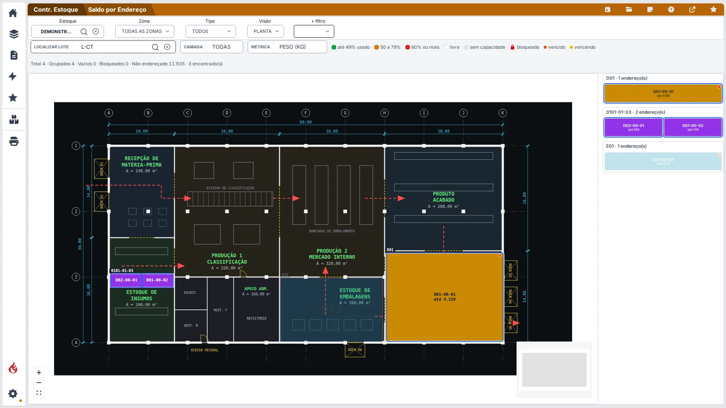
Task: Open the layers stack icon in sidebar
Action: (14, 34)
